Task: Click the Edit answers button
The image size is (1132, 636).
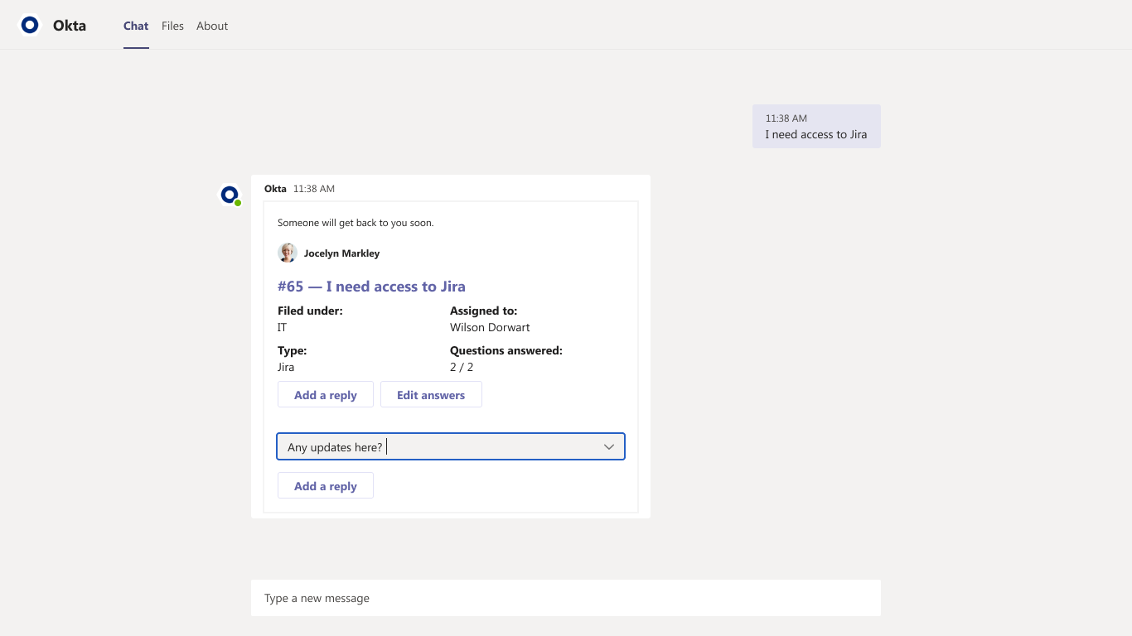Action: (x=431, y=395)
